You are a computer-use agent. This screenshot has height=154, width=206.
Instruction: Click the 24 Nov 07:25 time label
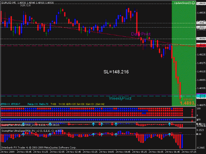click(x=189, y=152)
